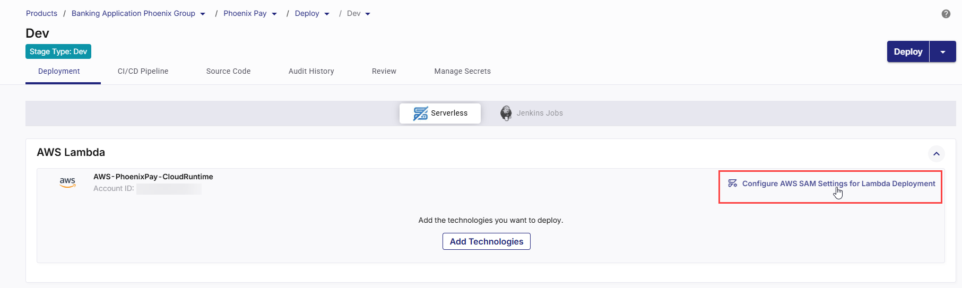This screenshot has width=962, height=288.
Task: Open the Manage Secrets tab
Action: tap(462, 71)
